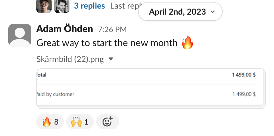Toggle the raised hands reaction
Viewport: 274px width, 136px height.
pos(80,122)
